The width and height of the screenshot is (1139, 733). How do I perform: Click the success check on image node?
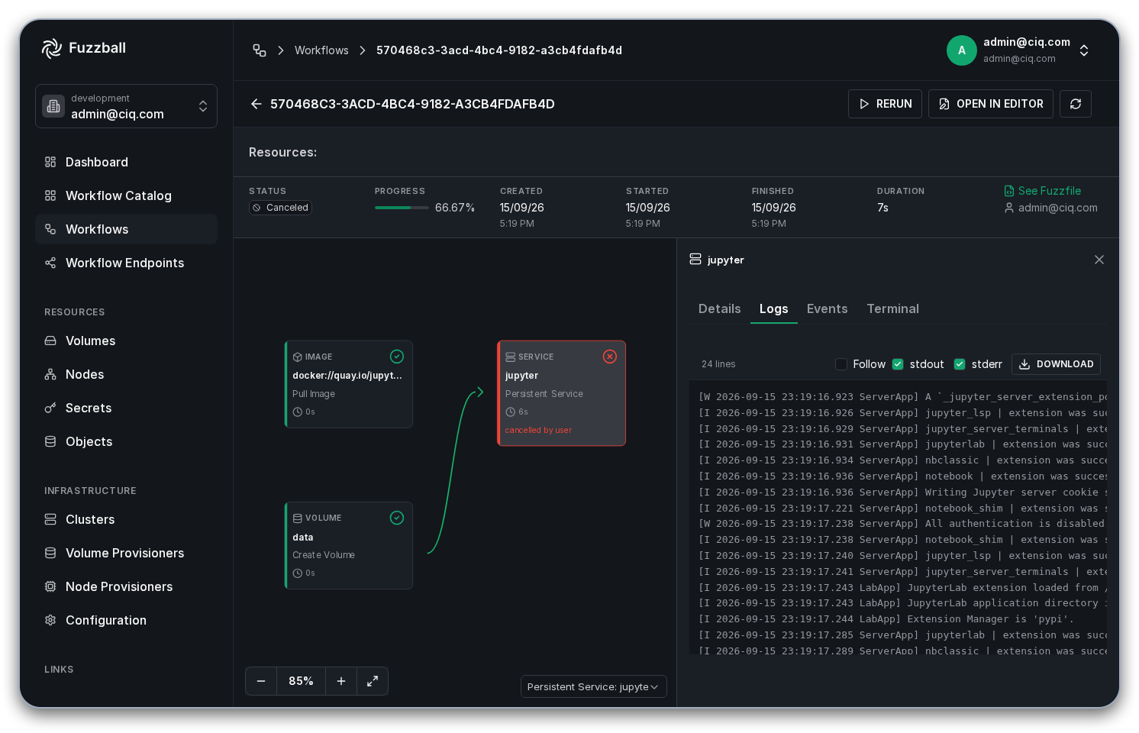coord(397,357)
